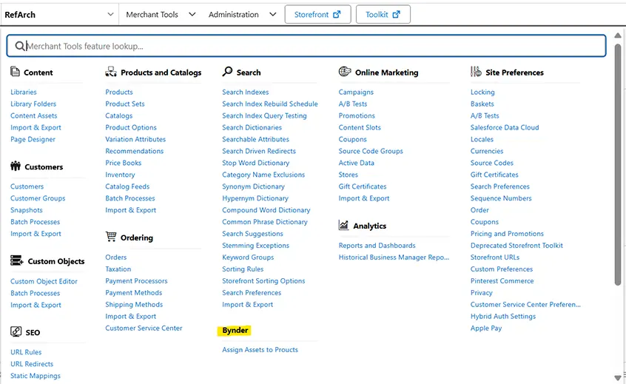Open the Price Books link

click(123, 163)
